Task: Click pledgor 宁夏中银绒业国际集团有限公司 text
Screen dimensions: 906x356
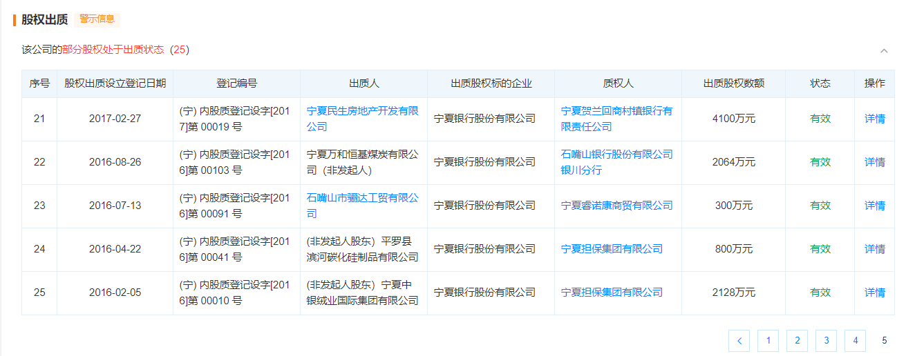Action: pos(363,293)
